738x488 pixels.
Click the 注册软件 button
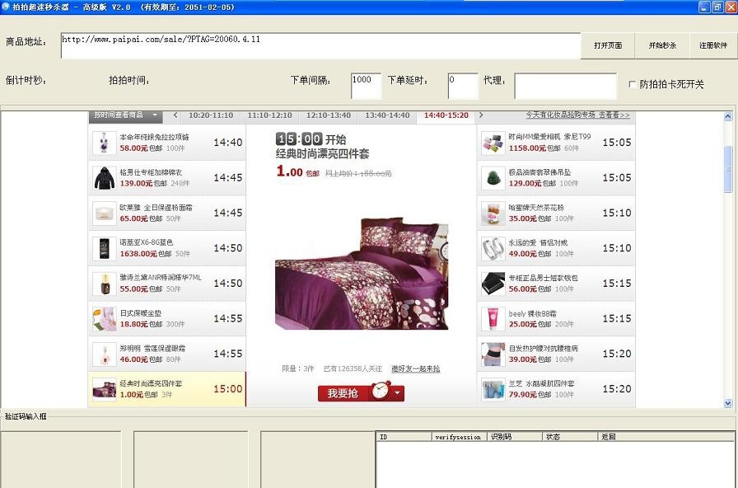tap(712, 45)
